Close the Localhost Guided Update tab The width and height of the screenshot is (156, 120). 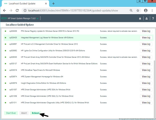[46, 3]
